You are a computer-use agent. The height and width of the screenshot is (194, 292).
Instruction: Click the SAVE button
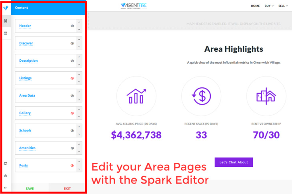[30, 189]
